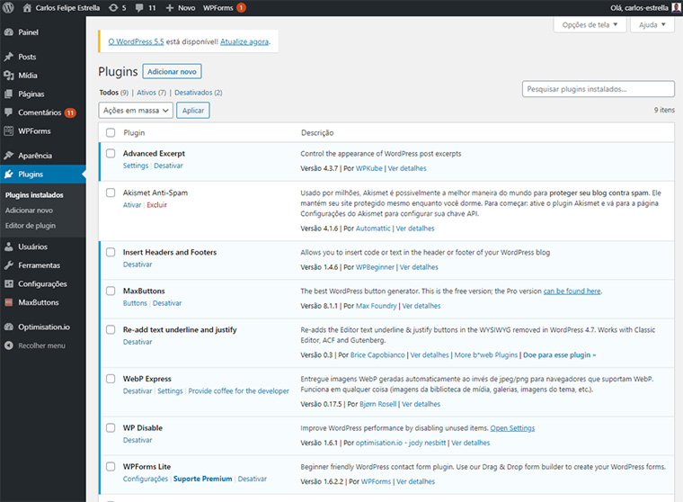
Task: Click Desativar under WP Disable
Action: (x=137, y=440)
